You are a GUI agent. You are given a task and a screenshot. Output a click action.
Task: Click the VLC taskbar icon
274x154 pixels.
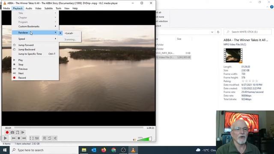click(x=133, y=150)
